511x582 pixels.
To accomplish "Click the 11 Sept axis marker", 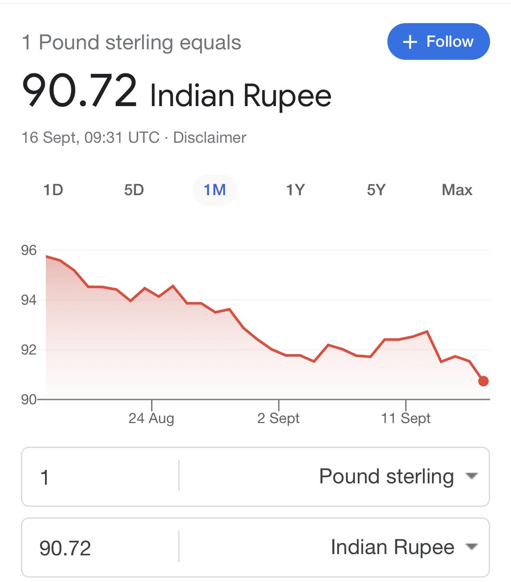I will click(x=406, y=418).
